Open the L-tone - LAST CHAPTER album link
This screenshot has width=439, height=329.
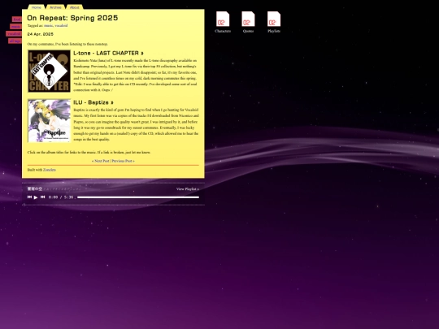click(108, 53)
